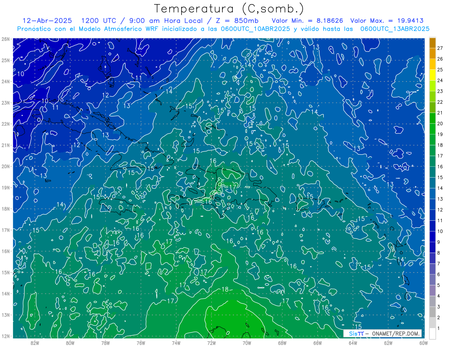Click the '66W' longitude axis label
Image resolution: width=450 pixels, height=348 pixels.
click(x=317, y=343)
